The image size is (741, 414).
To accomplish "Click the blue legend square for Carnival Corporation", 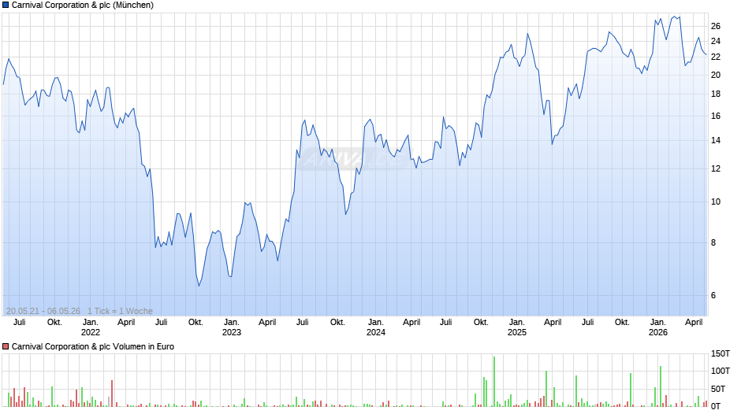I will coord(6,6).
